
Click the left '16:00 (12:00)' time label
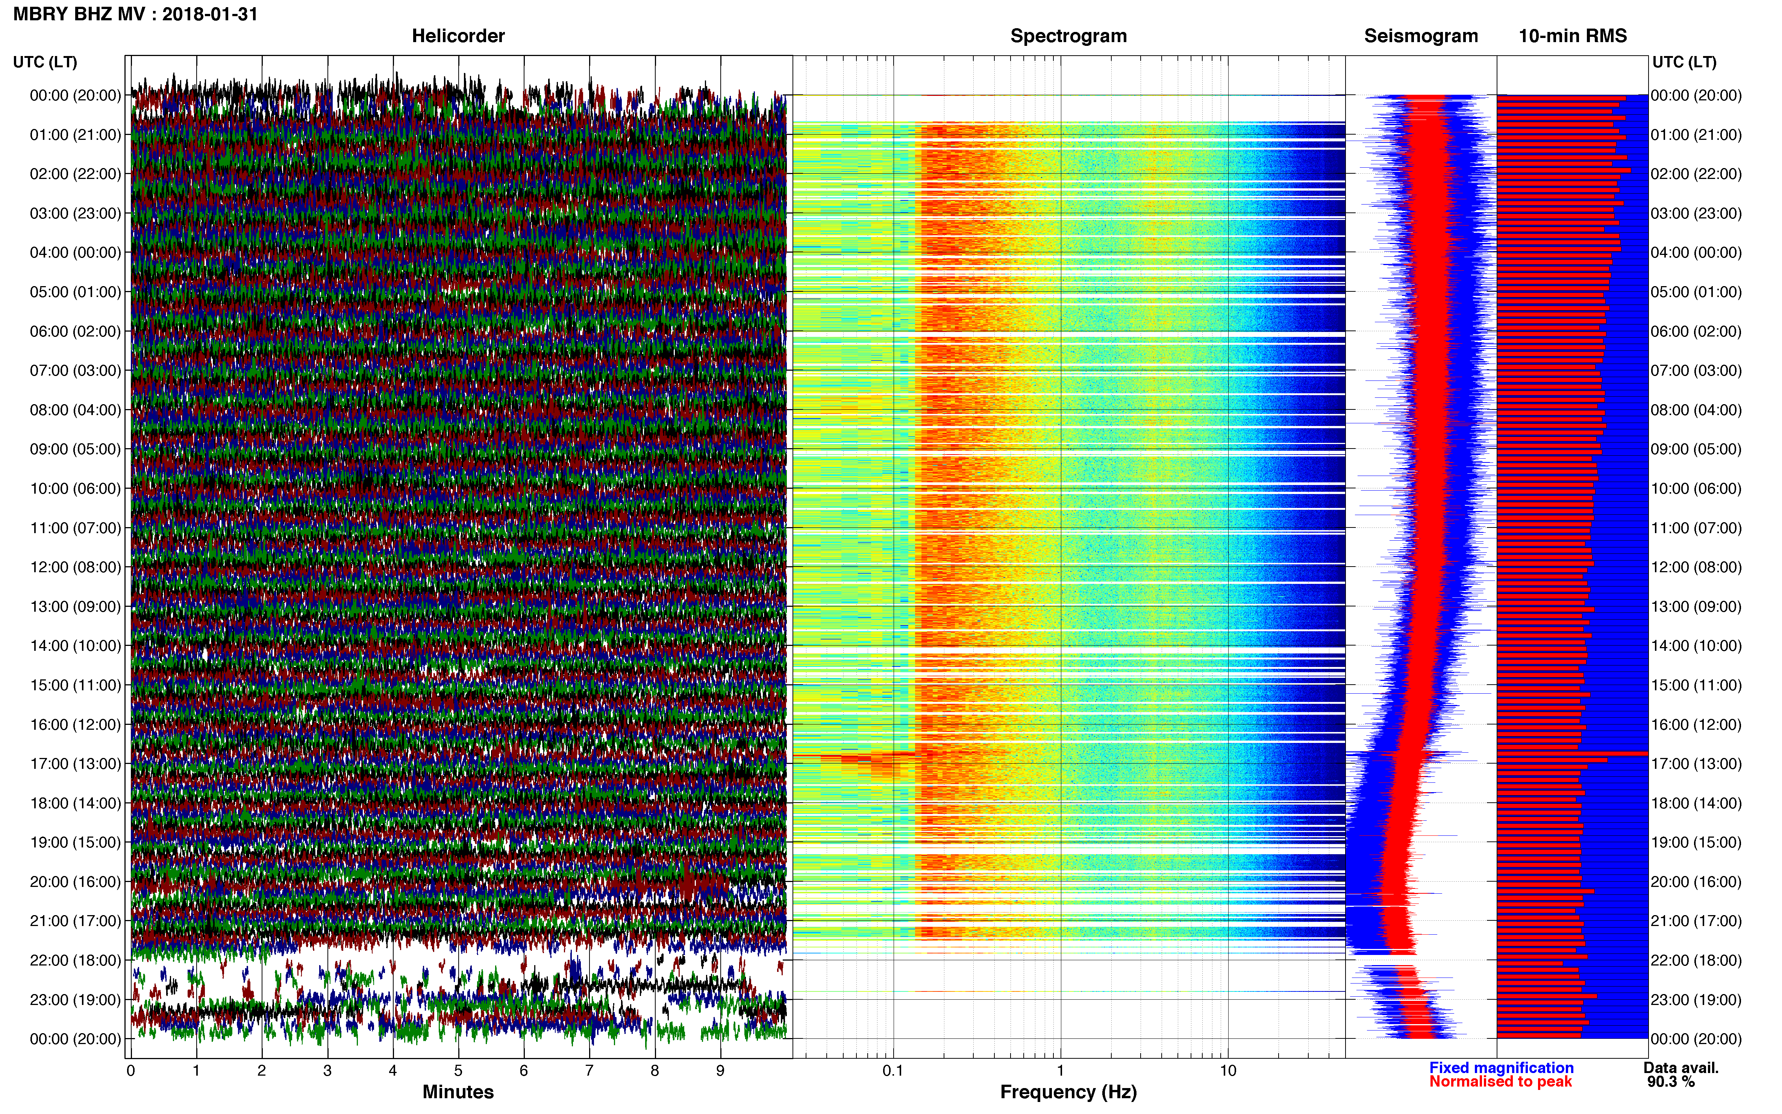(75, 725)
